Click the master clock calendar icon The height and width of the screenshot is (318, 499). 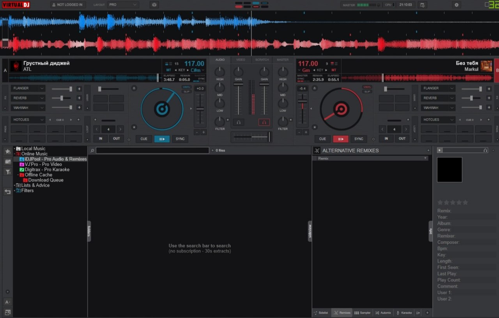tap(422, 5)
